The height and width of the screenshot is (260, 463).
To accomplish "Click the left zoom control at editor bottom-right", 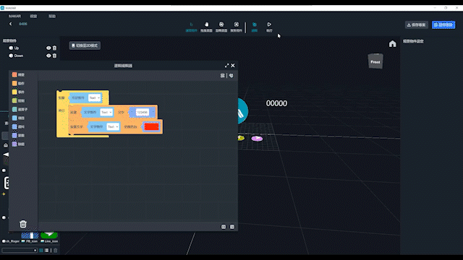I will pos(224,227).
